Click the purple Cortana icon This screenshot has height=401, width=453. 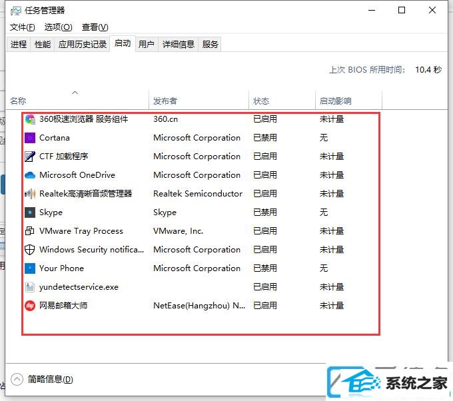(x=30, y=138)
